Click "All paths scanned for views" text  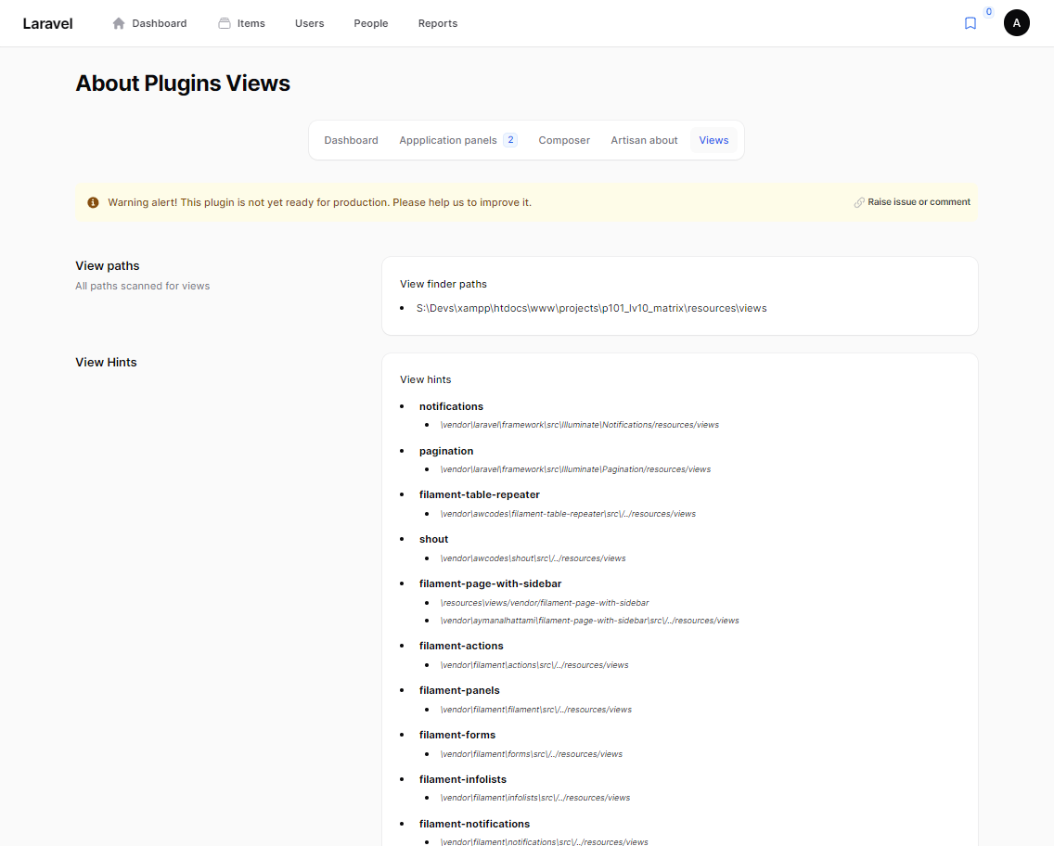(143, 286)
